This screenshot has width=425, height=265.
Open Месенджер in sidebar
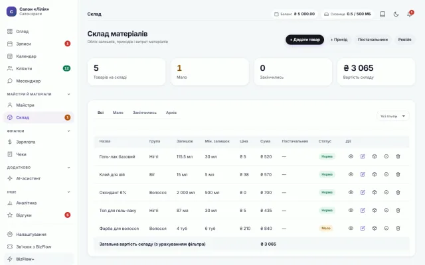pos(39,81)
